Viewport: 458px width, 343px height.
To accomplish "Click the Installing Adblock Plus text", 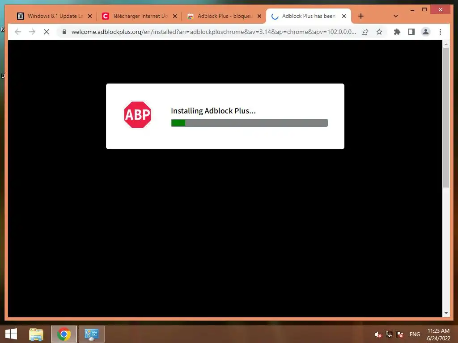I will [213, 111].
